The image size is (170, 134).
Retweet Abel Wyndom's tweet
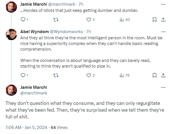(x=56, y=75)
